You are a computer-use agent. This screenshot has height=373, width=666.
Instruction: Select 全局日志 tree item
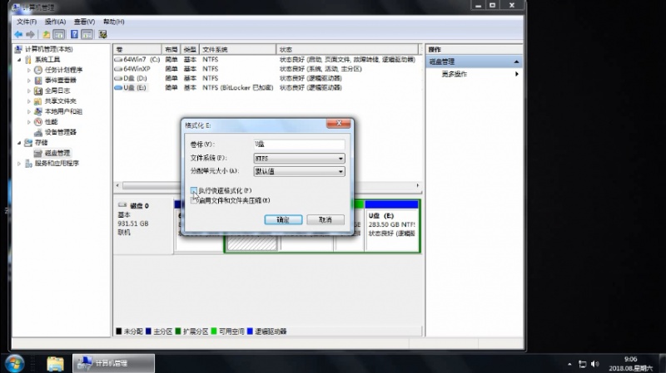click(57, 91)
